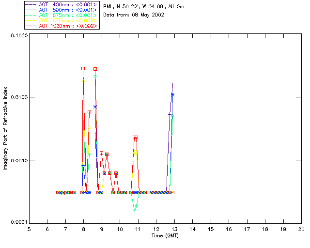Click the x-axis tick label 15
Screen dimensions: 310x248
pyautogui.click(x=211, y=229)
